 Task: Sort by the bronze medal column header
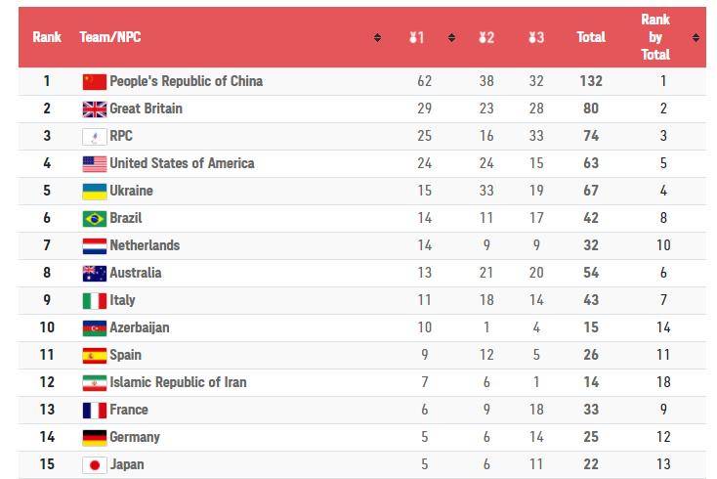536,37
